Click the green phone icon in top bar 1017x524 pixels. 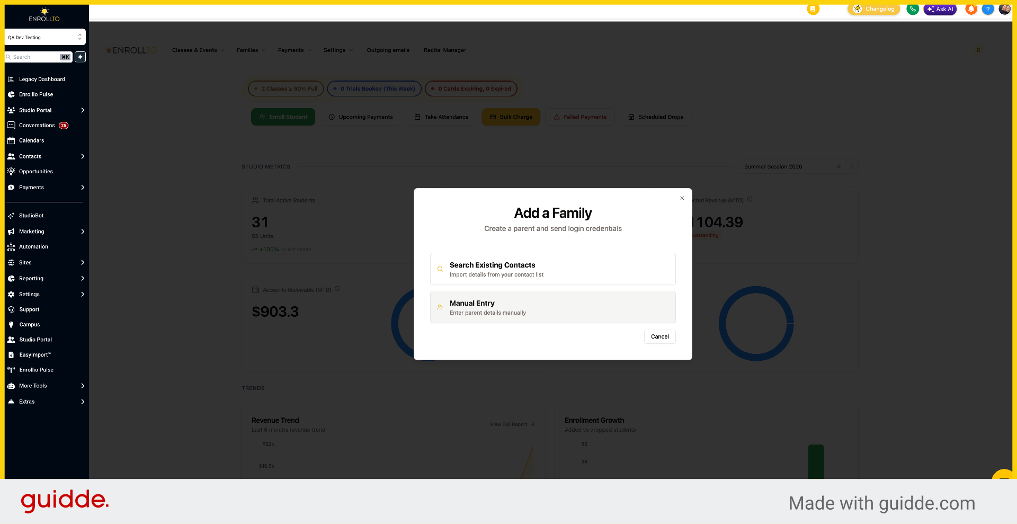[x=913, y=9]
